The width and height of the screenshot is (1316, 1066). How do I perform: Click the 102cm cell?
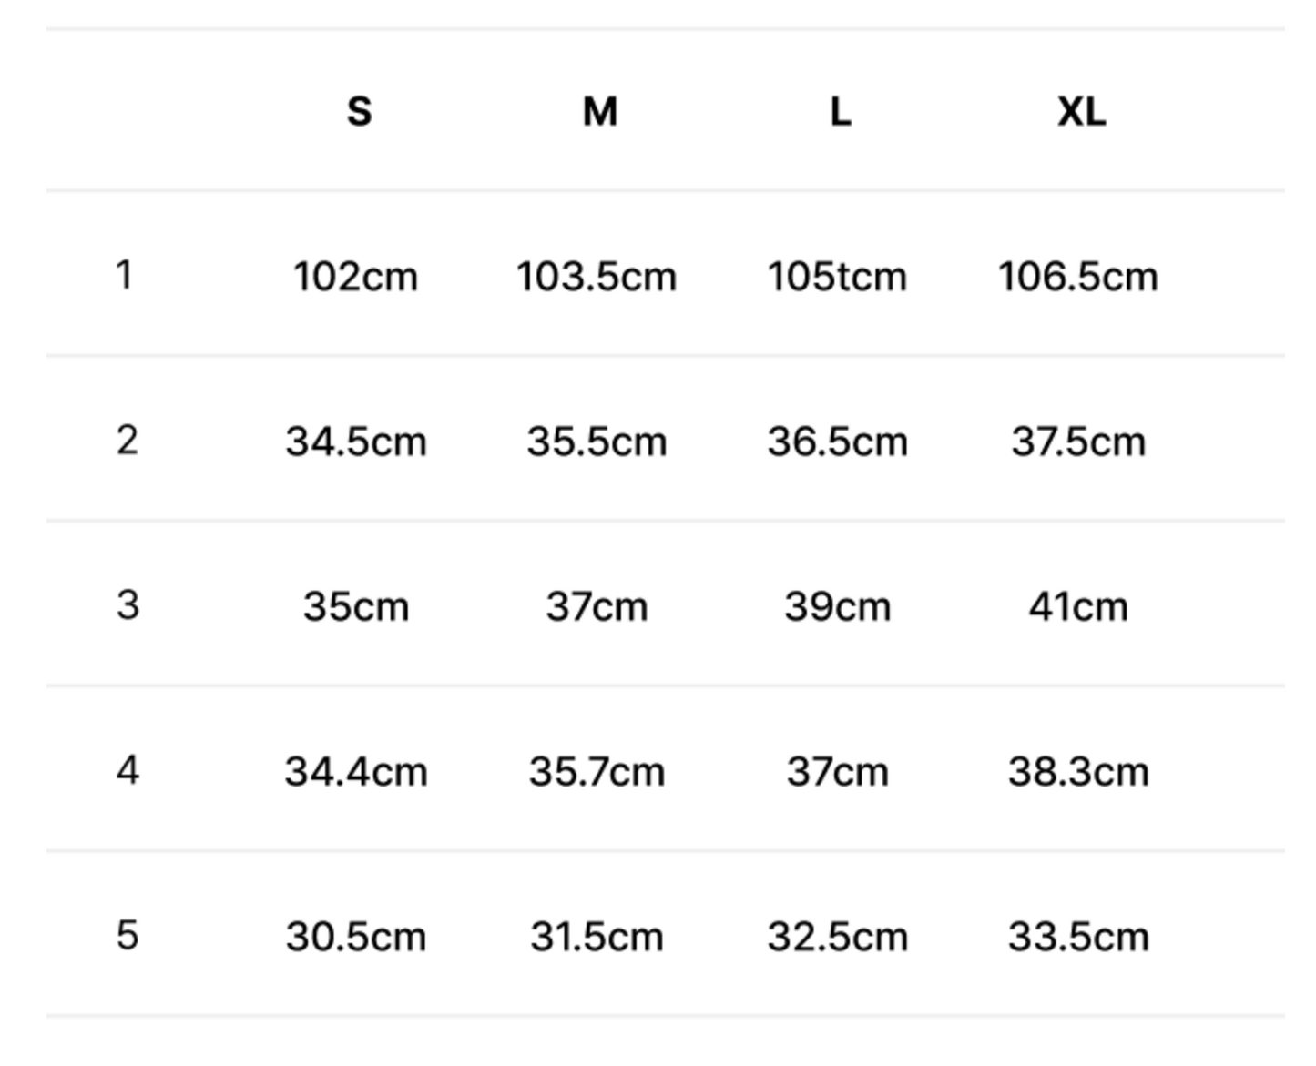(x=356, y=277)
